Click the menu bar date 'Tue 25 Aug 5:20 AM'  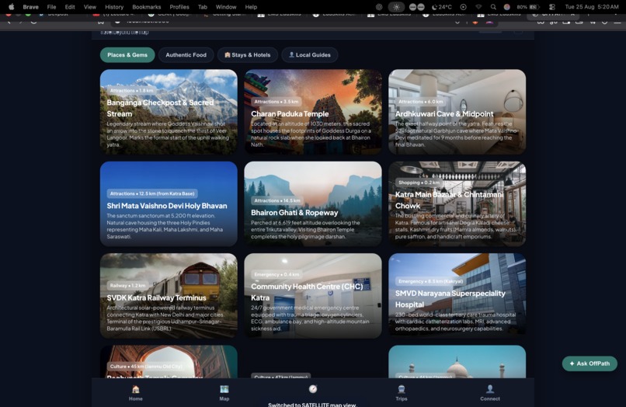click(x=592, y=7)
